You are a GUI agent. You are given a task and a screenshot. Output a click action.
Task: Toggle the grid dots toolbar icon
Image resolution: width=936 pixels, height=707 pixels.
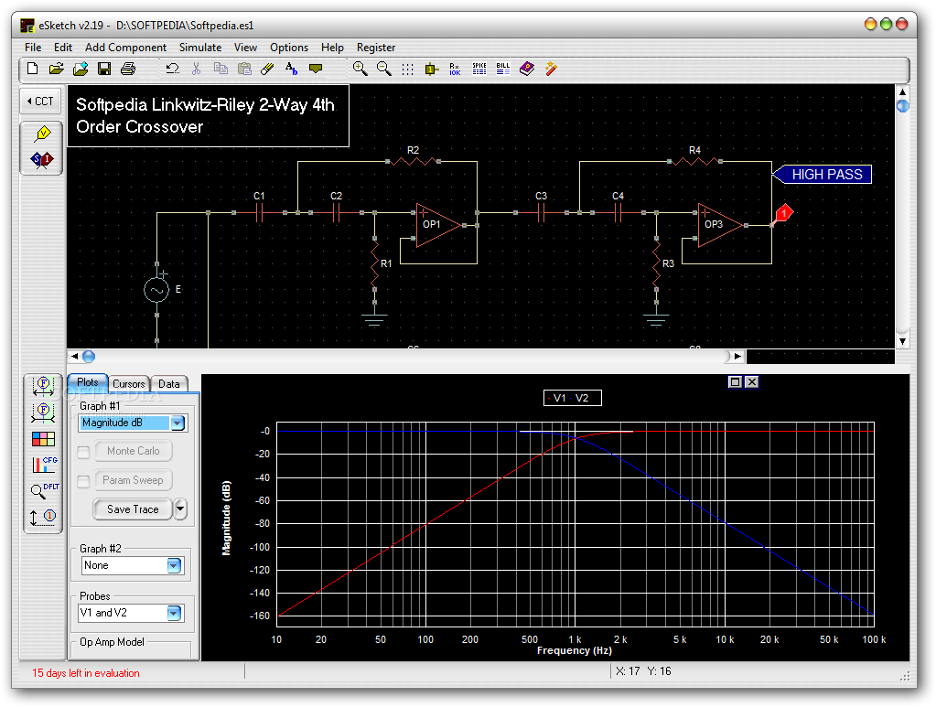coord(408,69)
